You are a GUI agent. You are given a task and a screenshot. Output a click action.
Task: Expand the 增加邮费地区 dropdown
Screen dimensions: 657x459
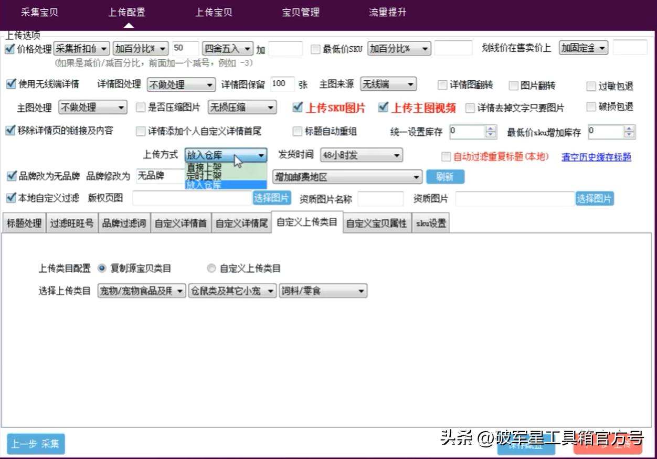(x=347, y=177)
